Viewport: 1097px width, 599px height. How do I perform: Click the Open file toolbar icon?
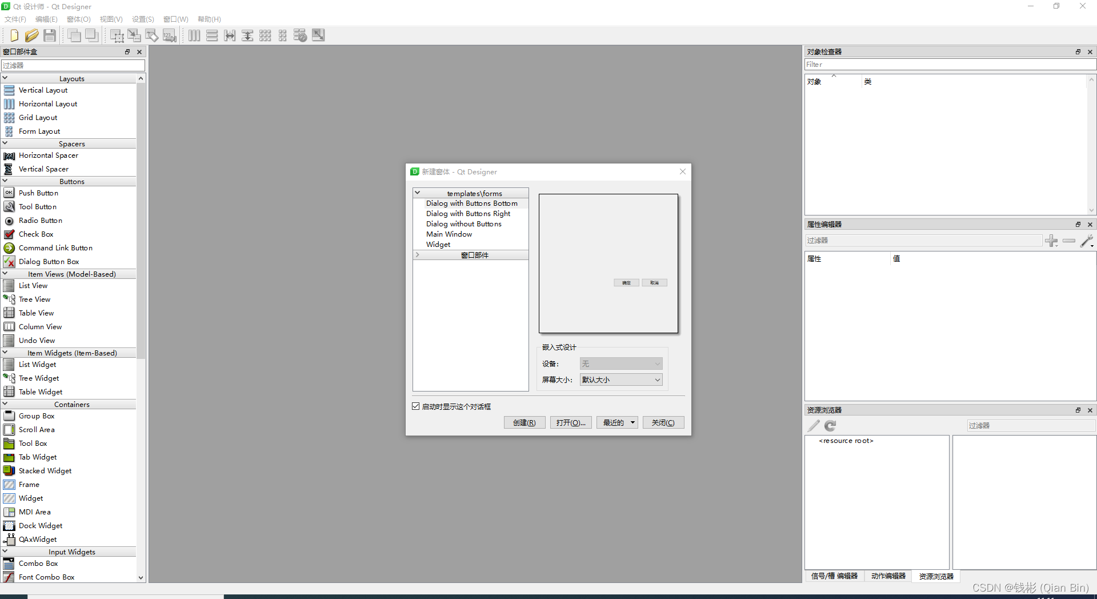click(x=32, y=35)
